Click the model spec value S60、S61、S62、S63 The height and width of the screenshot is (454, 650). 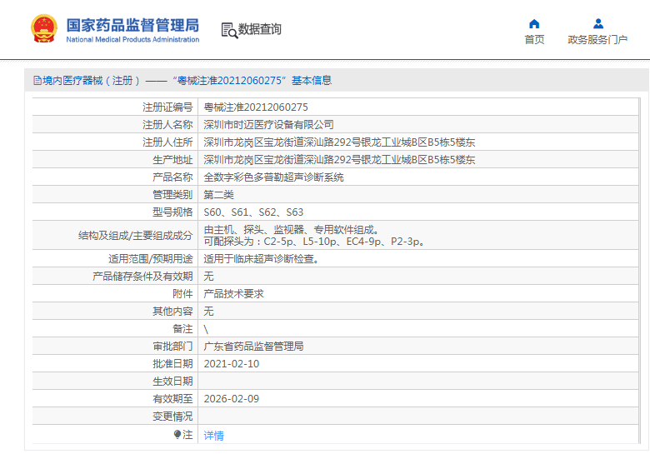(254, 212)
